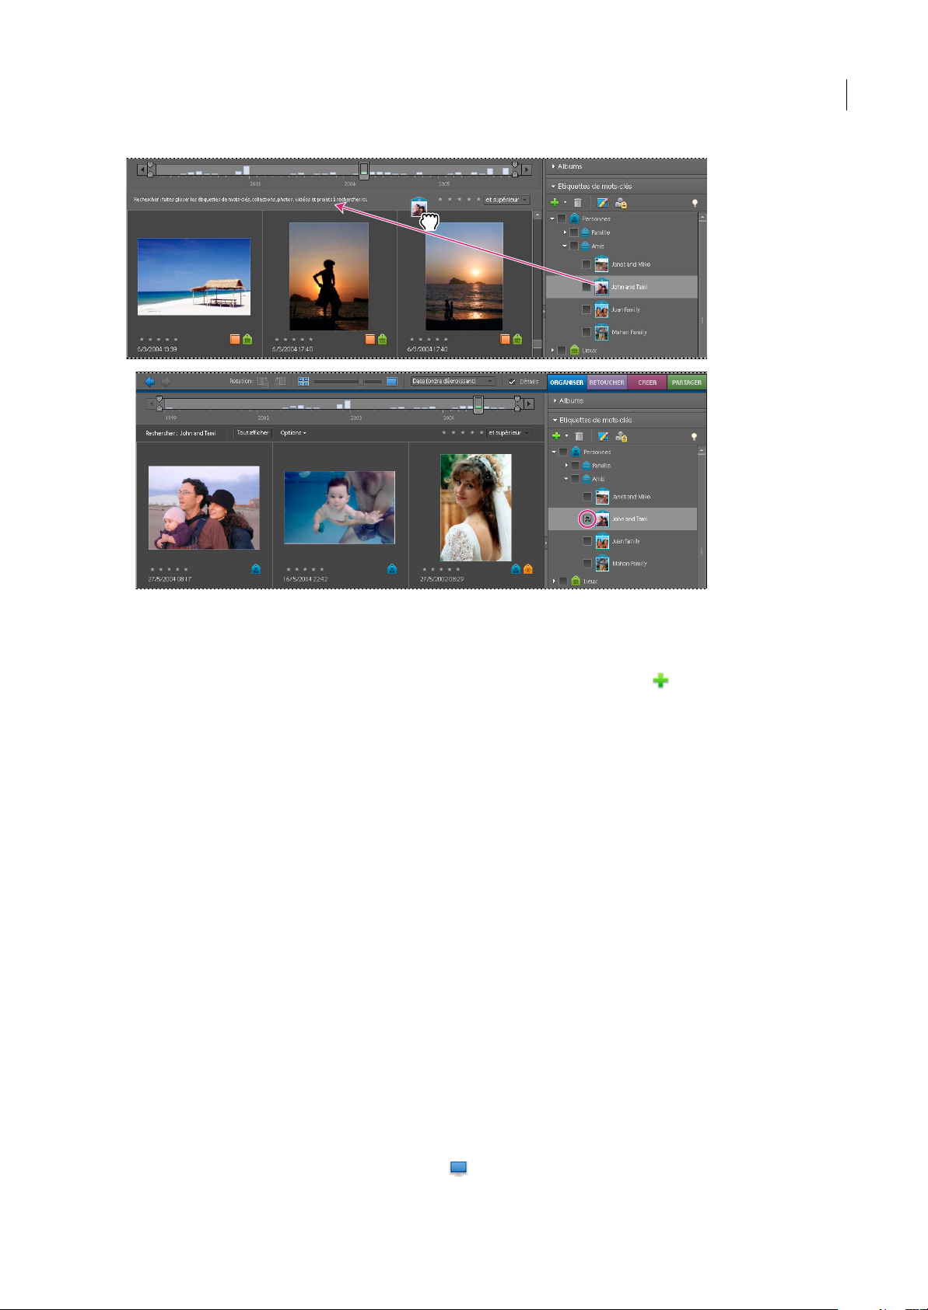Screen dimensions: 928x1310
Task: Click timeline left scroll arrow, upper screenshot
Action: click(142, 169)
